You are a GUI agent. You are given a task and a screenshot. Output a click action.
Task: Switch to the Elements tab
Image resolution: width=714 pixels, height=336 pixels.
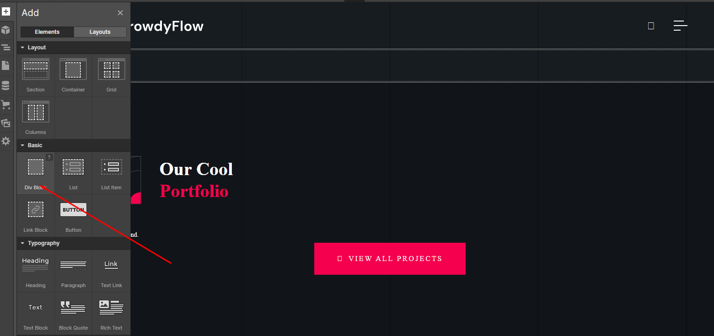tap(47, 32)
